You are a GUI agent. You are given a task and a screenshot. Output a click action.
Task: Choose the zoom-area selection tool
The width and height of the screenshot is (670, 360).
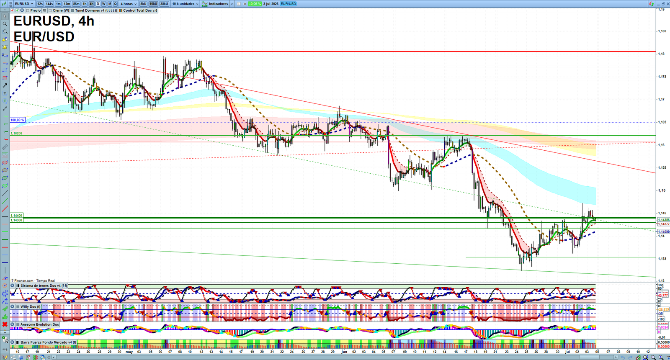(5, 31)
